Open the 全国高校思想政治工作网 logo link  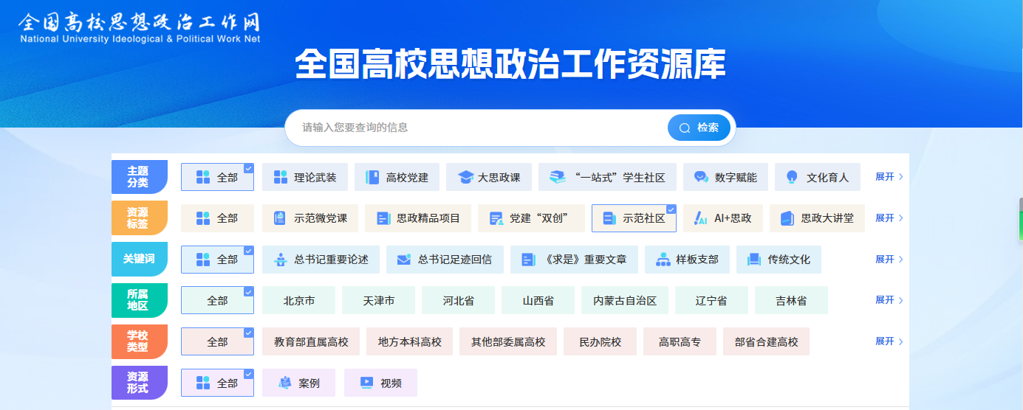140,27
